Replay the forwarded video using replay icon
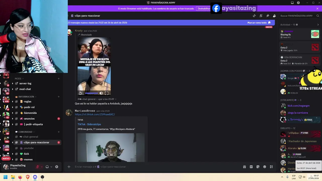 pyautogui.click(x=80, y=93)
